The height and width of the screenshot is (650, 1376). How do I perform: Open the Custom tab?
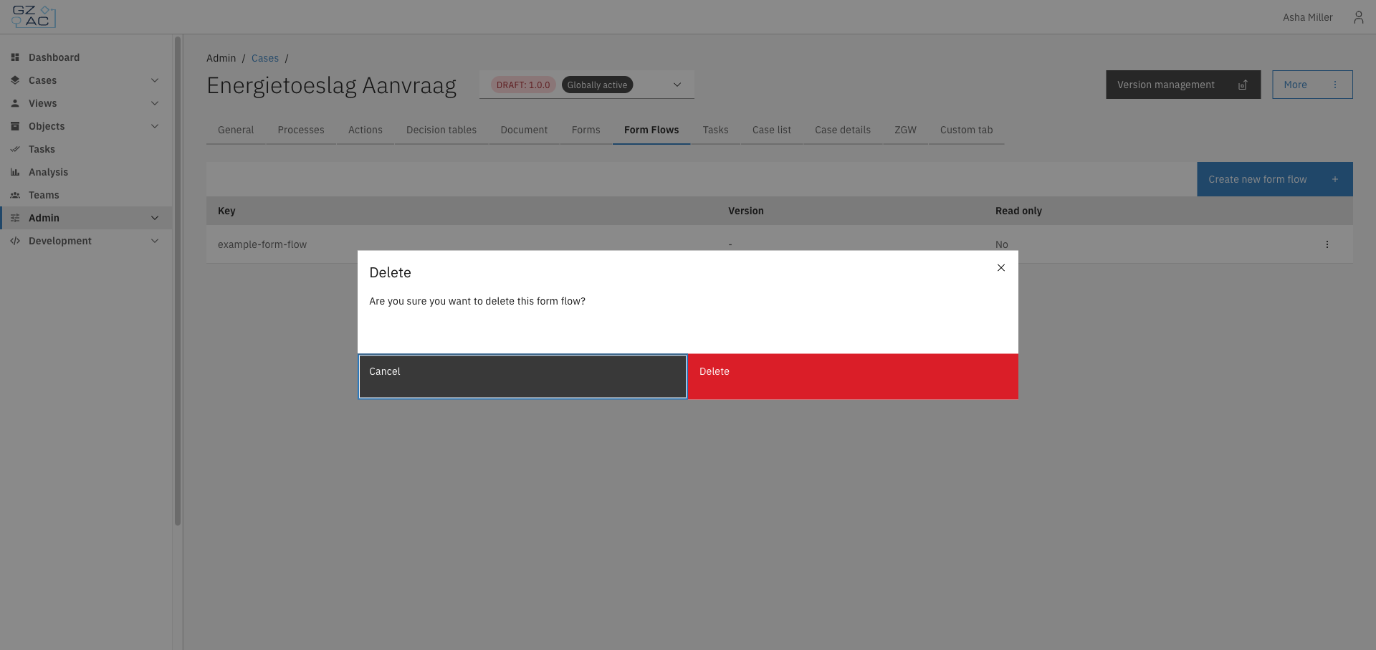(x=966, y=130)
